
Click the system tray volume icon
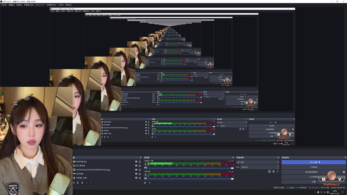tap(324, 192)
